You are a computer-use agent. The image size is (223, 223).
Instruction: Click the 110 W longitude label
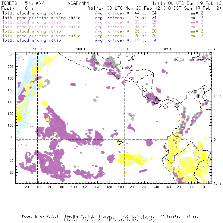(x=37, y=49)
